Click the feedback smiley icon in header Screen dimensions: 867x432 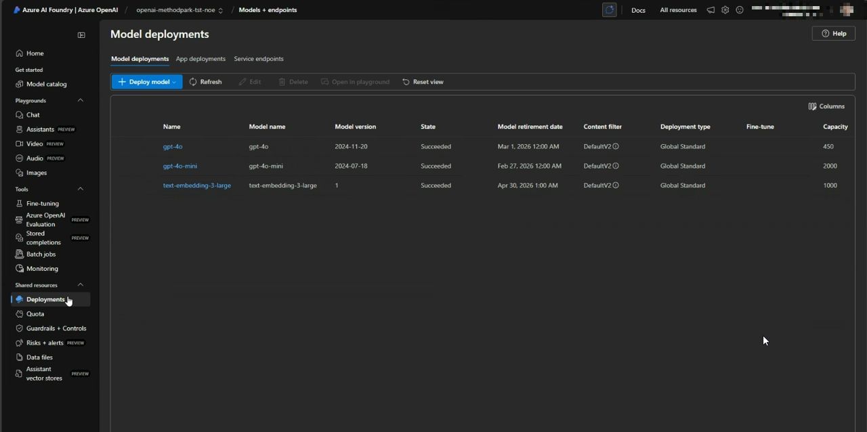(740, 10)
